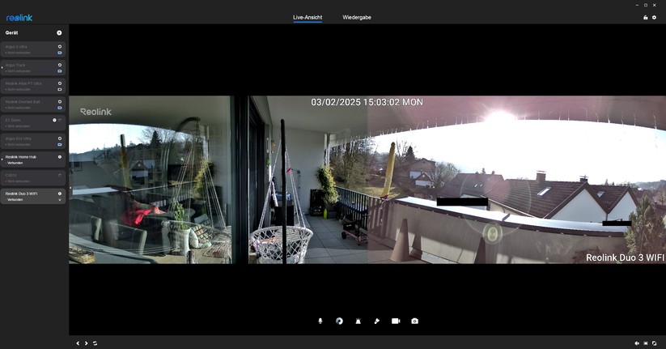Expand the Reolink Home Hub device entry
The image size is (666, 349).
point(2,160)
